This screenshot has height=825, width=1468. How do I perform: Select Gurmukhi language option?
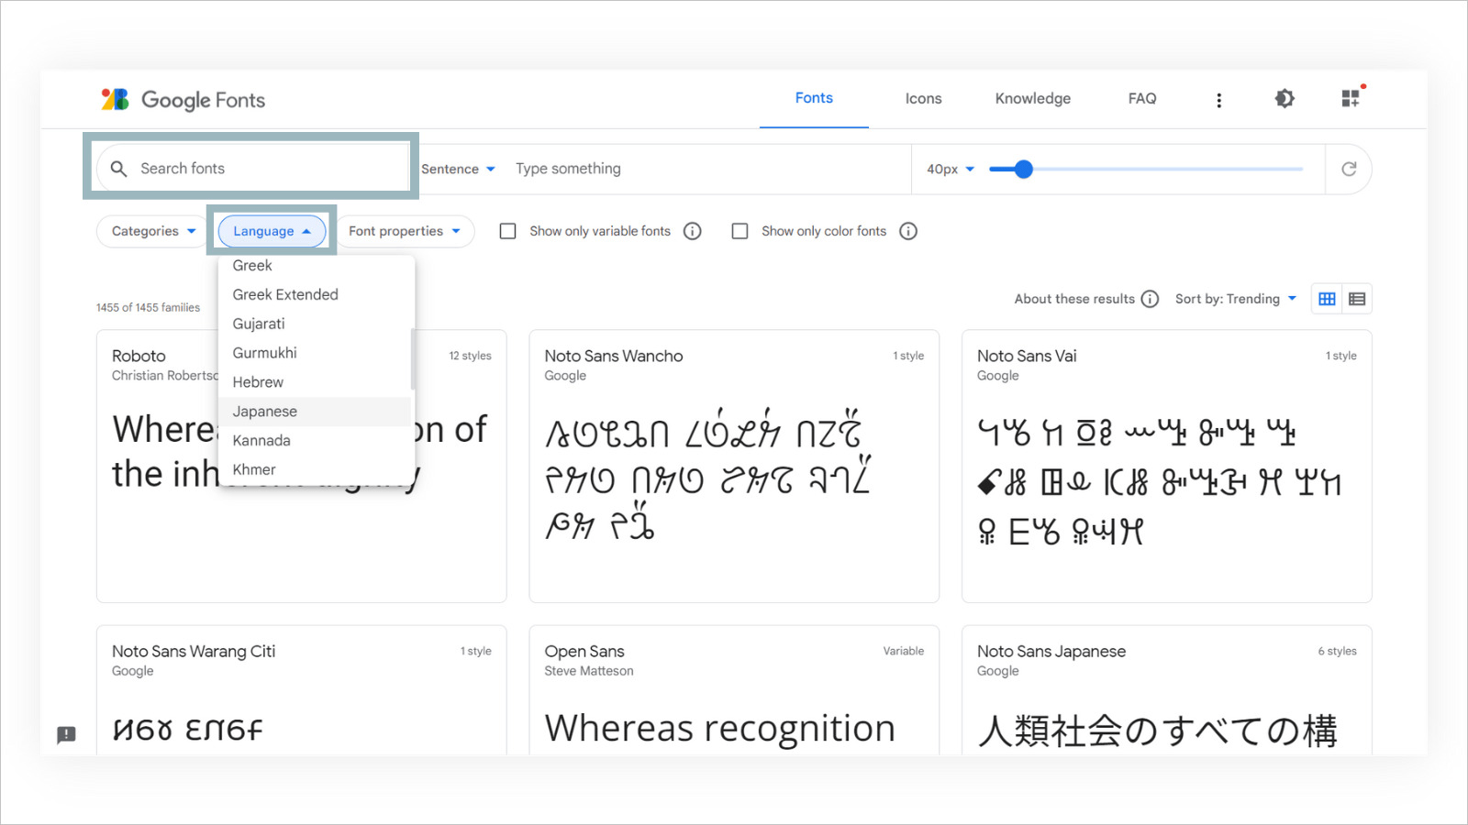pyautogui.click(x=315, y=353)
